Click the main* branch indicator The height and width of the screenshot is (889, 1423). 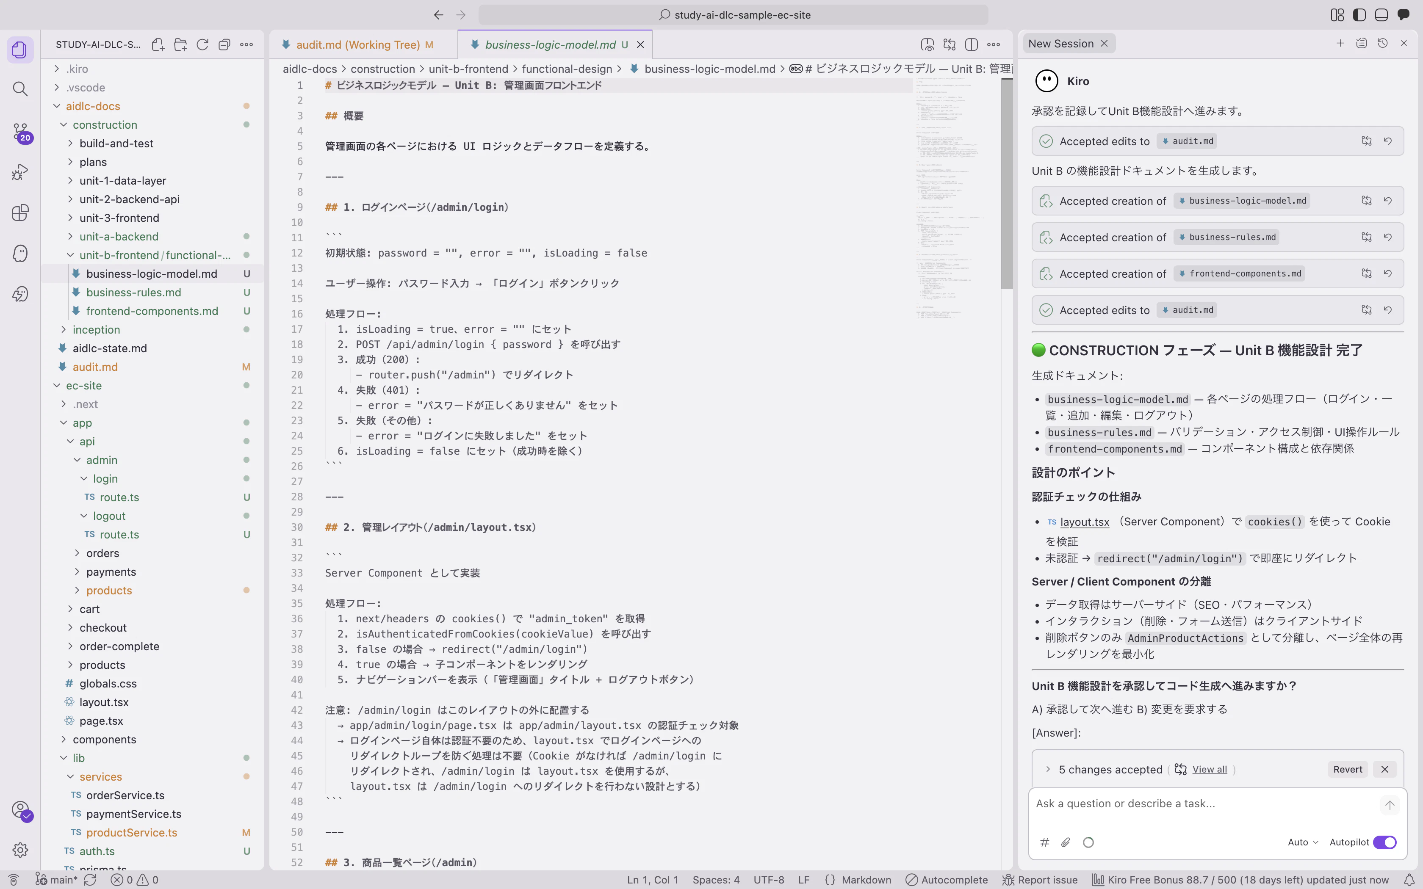(x=56, y=880)
